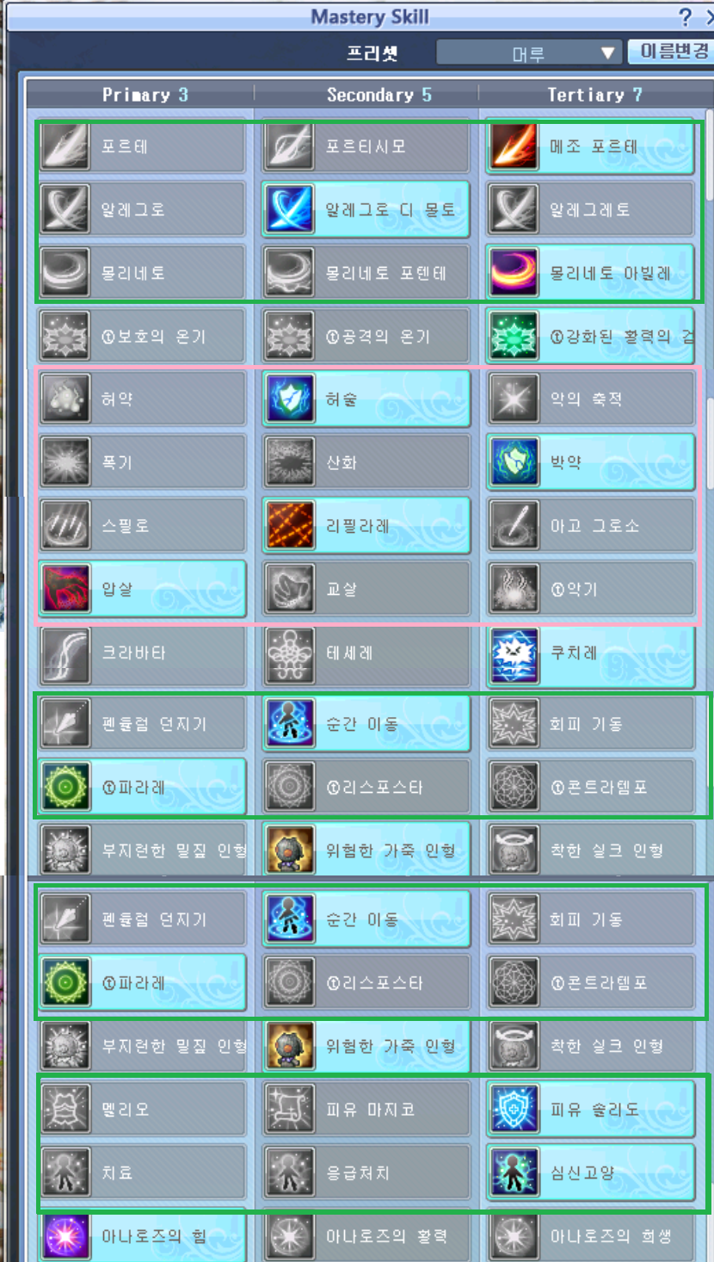The image size is (714, 1262).
Task: Click the 압살 red claw skill icon
Action: pos(66,589)
